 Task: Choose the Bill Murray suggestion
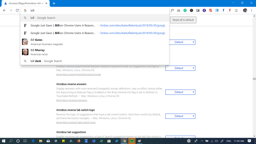(95, 52)
